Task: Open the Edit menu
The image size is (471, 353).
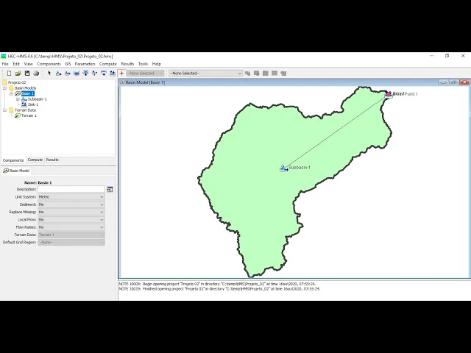Action: (x=16, y=64)
